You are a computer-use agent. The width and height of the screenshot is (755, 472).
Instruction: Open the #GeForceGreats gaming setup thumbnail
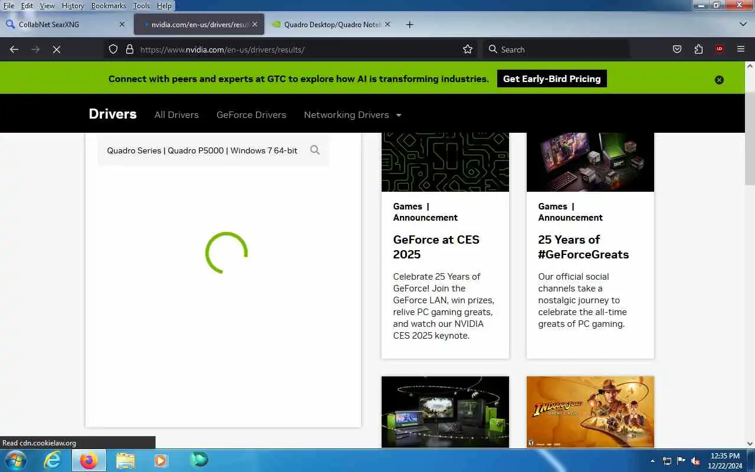tap(590, 162)
